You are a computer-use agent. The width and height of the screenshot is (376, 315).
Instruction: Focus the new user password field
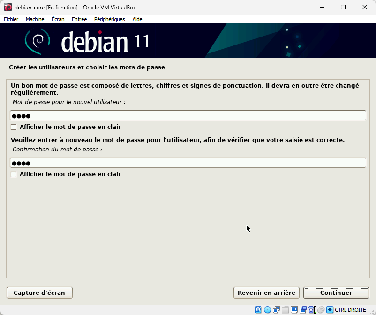188,116
